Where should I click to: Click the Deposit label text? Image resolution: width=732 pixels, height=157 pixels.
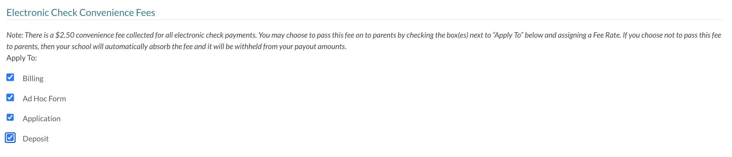point(36,139)
